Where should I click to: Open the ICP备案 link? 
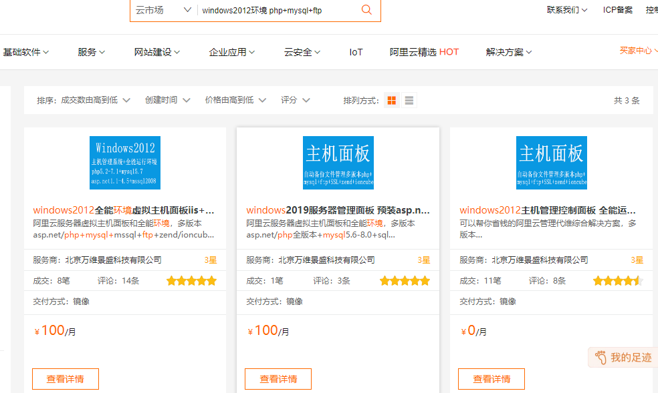point(617,9)
